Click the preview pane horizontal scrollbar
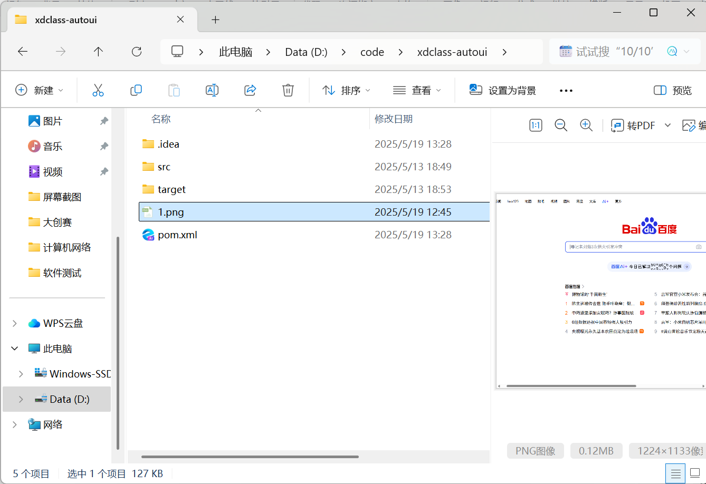This screenshot has width=706, height=484. tap(571, 386)
